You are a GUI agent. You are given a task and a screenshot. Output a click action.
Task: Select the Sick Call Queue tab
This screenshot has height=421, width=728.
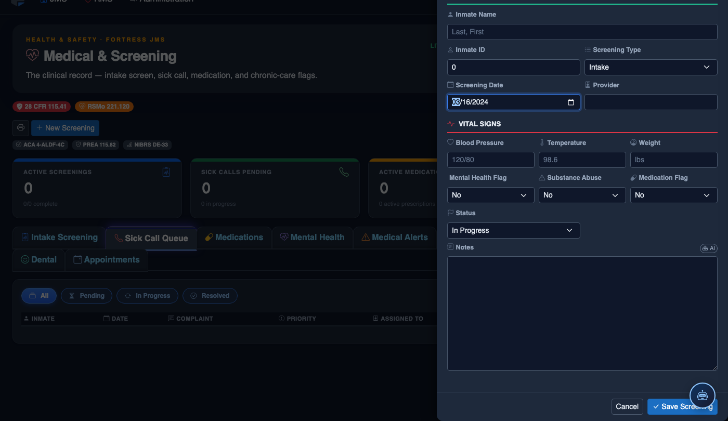point(151,238)
